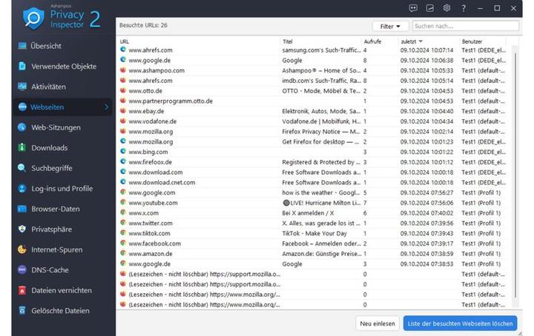Expand Webseiten submenu chevron
This screenshot has height=336, width=534.
[106, 107]
